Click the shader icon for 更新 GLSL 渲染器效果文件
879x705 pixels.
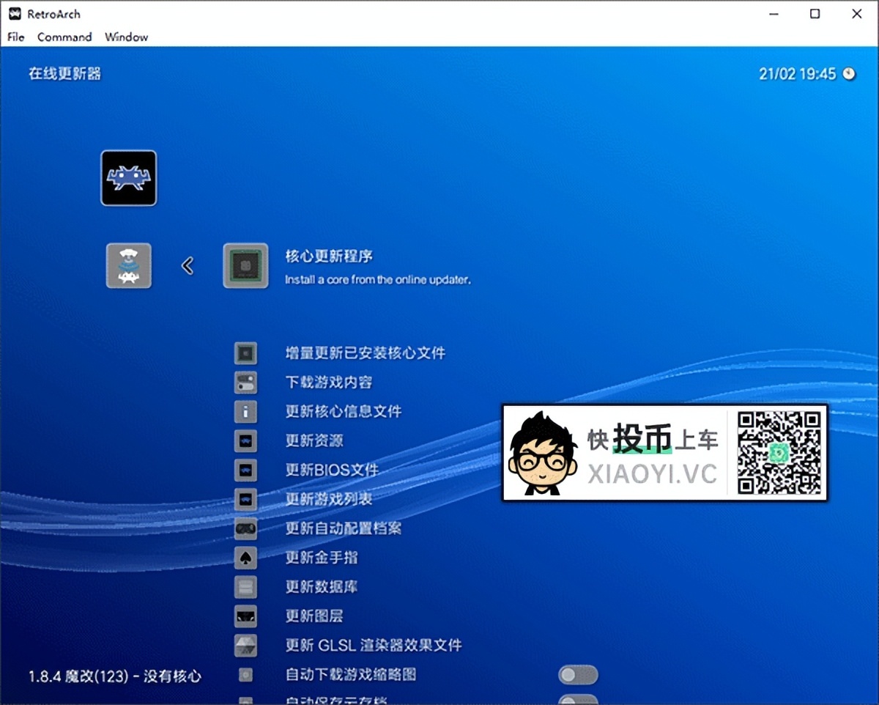tap(245, 646)
